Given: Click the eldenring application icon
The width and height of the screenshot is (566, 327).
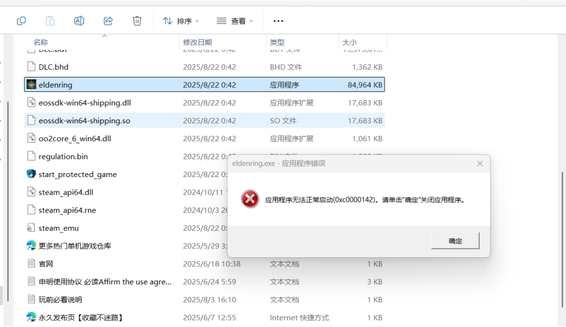Looking at the screenshot, I should click(x=30, y=84).
